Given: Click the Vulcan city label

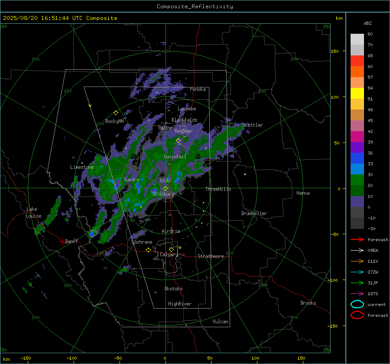Looking at the screenshot, I should point(220,321).
